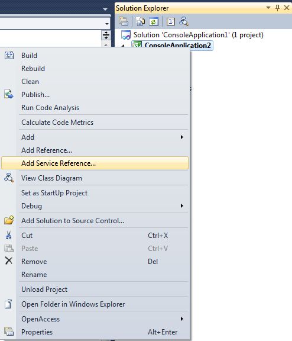292x341 pixels.
Task: Expand the OpenAccess submenu
Action: point(103,319)
